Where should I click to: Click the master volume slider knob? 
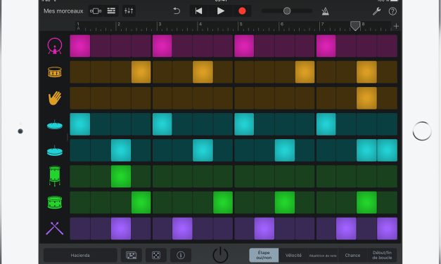pyautogui.click(x=287, y=11)
